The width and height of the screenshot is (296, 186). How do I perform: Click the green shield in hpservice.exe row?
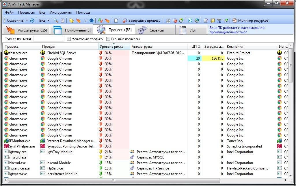click(x=100, y=168)
